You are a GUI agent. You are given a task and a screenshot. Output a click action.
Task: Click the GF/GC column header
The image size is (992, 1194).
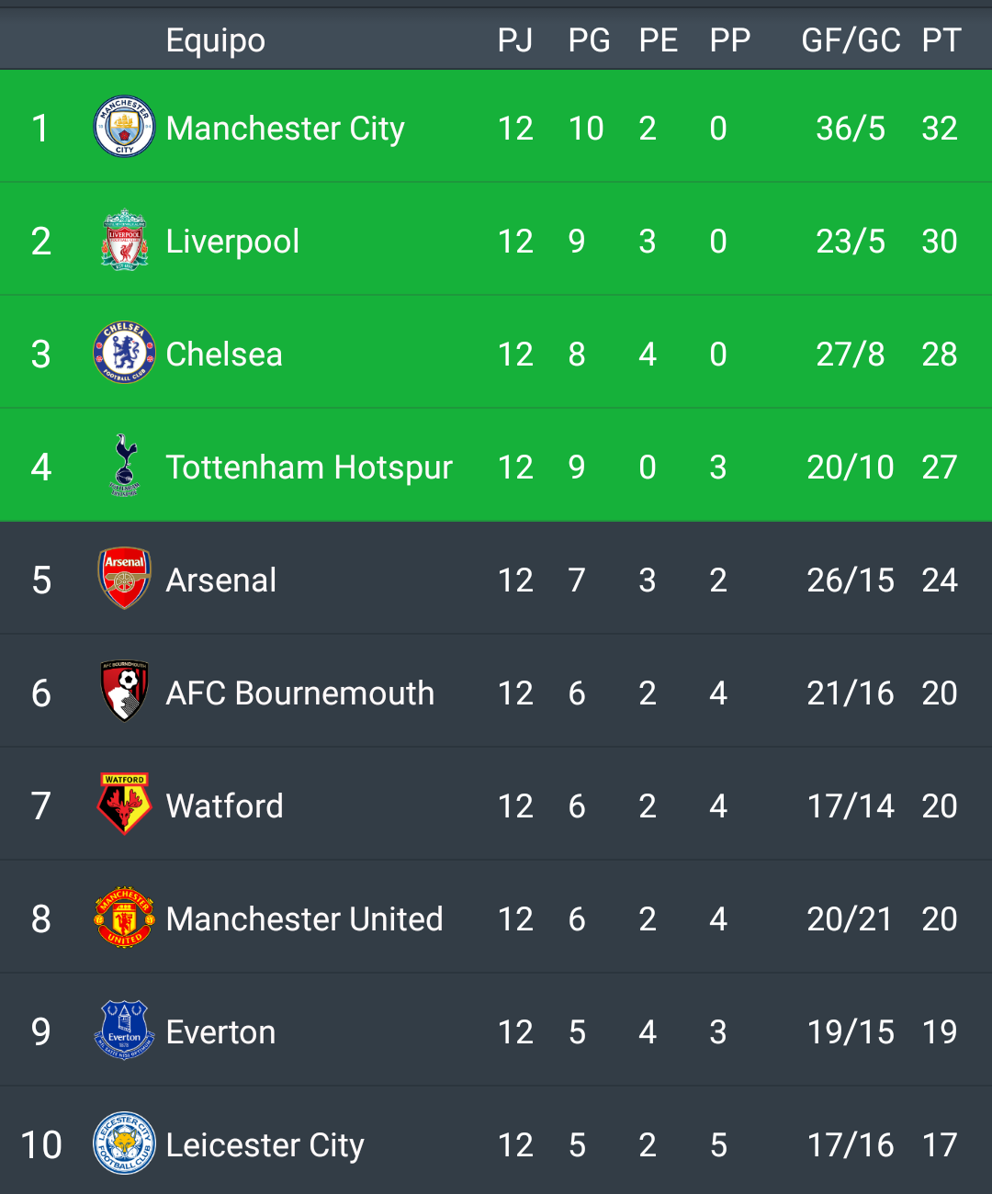coord(851,40)
